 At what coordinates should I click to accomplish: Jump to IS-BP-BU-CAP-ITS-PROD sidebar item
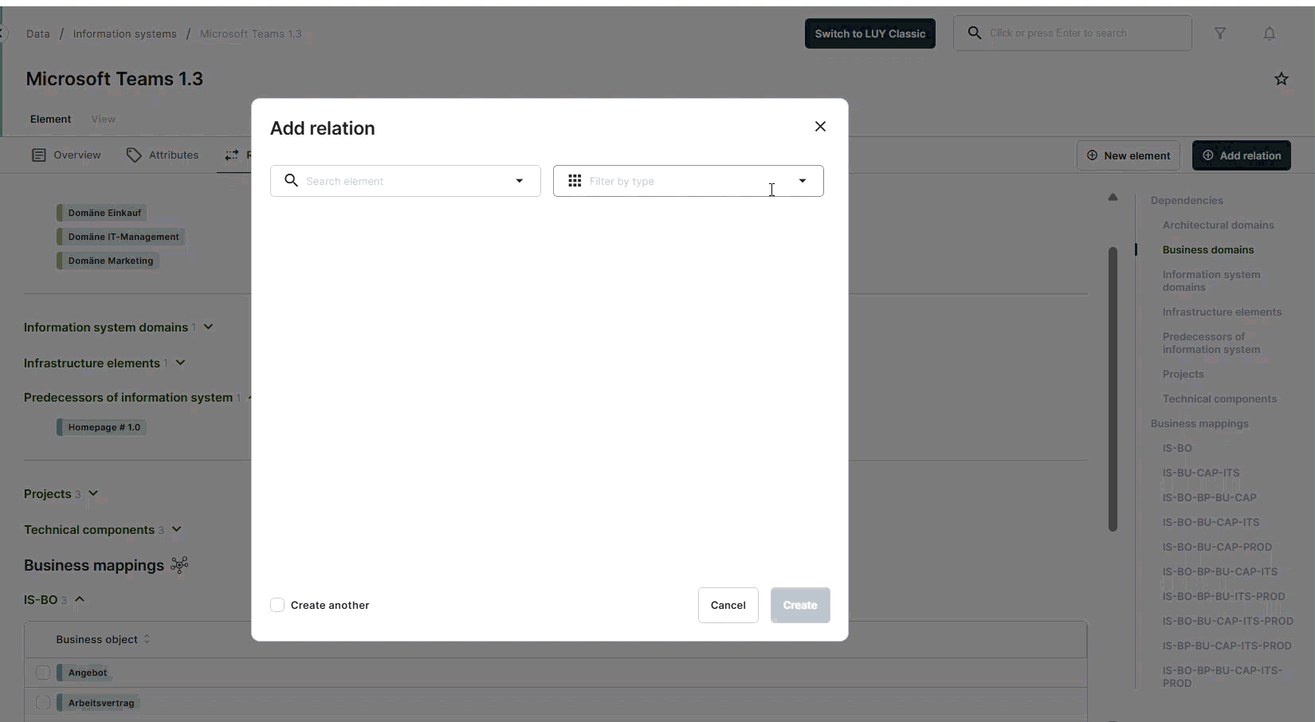point(1227,645)
